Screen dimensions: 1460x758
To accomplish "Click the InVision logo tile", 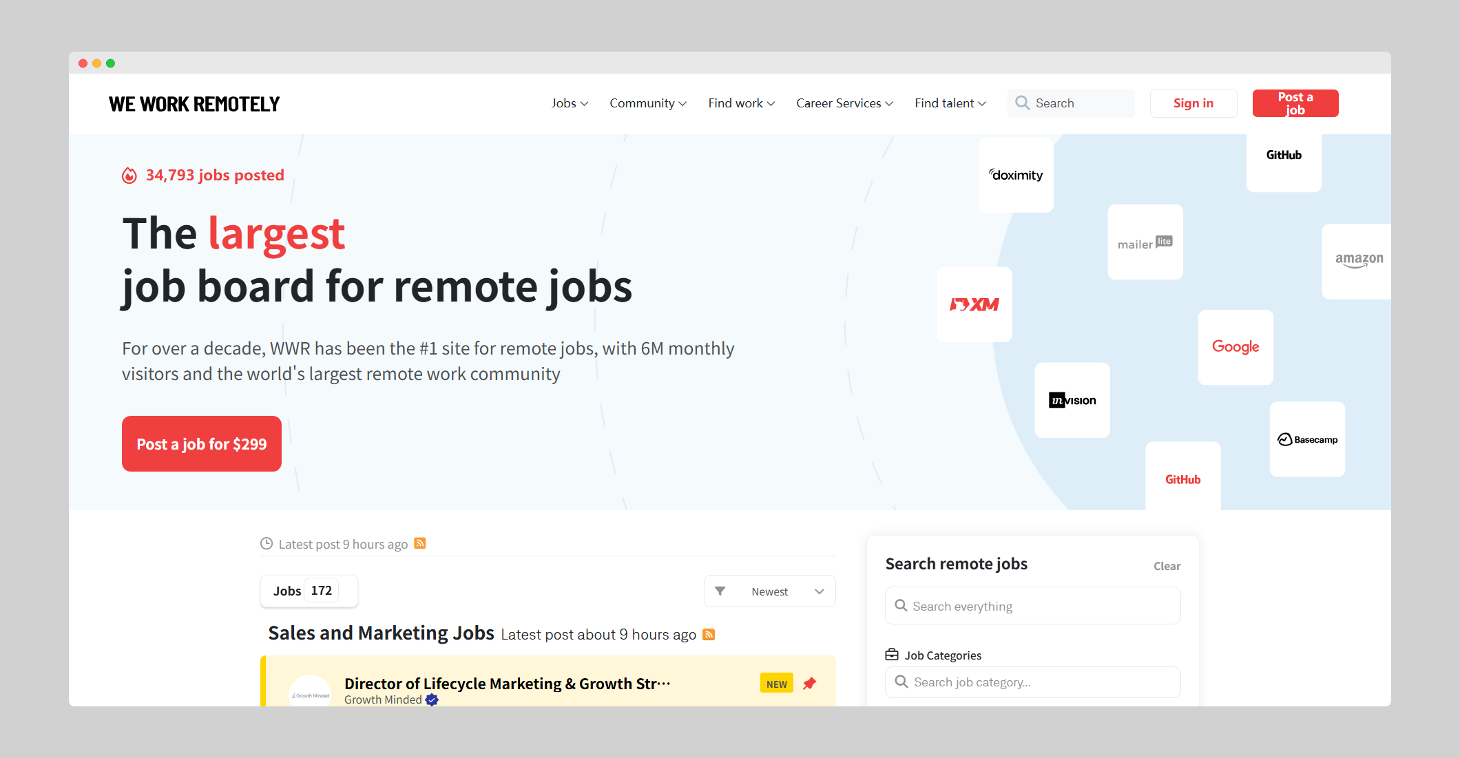I will (x=1072, y=400).
